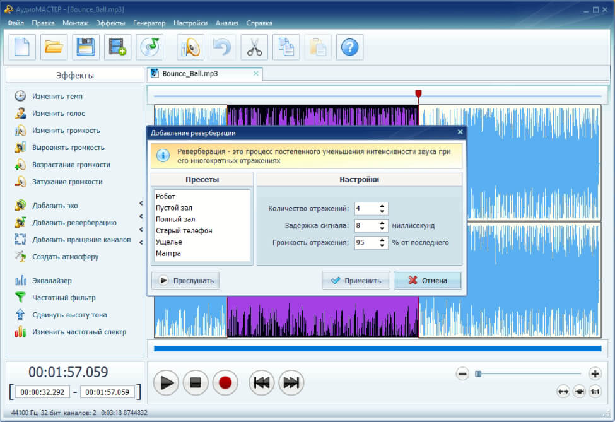The width and height of the screenshot is (615, 422).
Task: Decrease Задержка сигнала with down arrow
Action: [x=382, y=228]
